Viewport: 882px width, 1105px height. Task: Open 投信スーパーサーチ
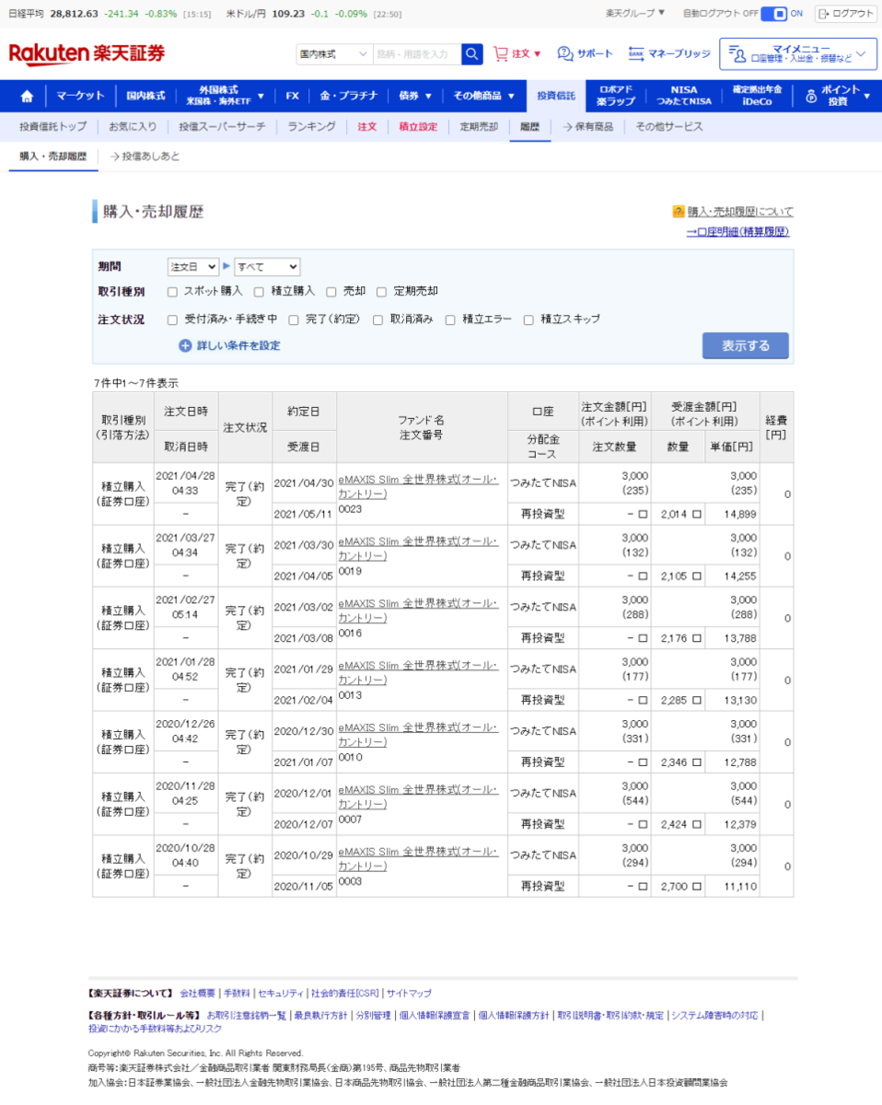coord(222,127)
